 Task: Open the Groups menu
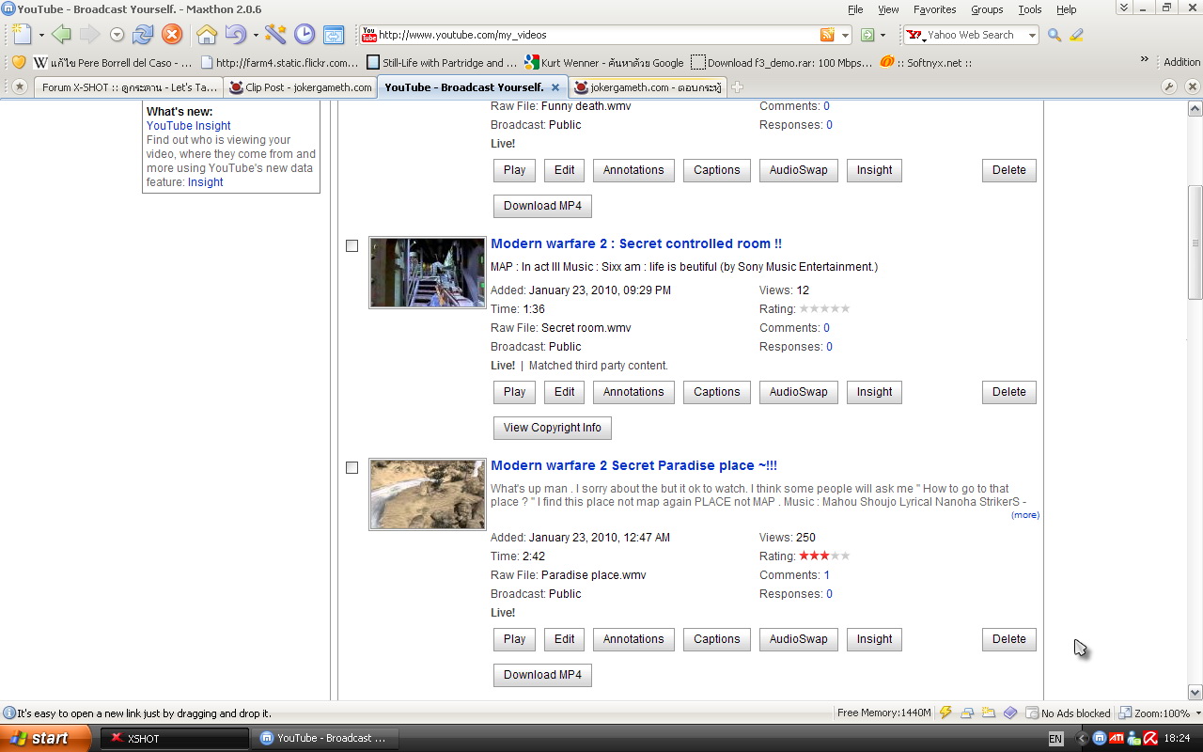coord(987,9)
